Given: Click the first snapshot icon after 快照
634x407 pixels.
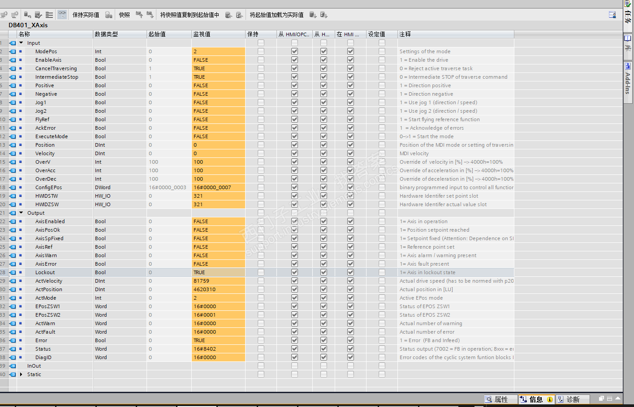Looking at the screenshot, I should click(x=139, y=15).
